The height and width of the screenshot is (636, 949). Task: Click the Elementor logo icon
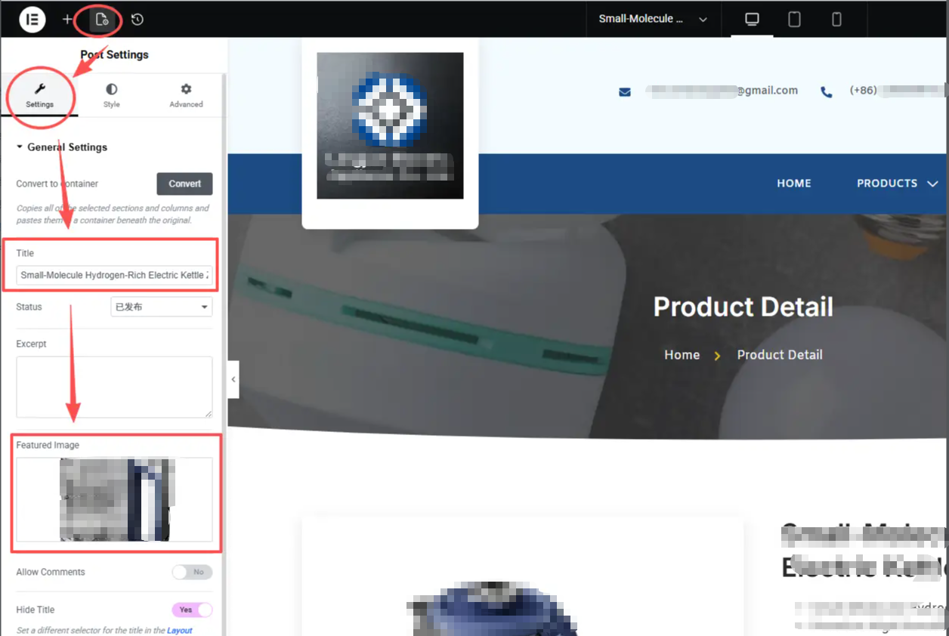[32, 19]
